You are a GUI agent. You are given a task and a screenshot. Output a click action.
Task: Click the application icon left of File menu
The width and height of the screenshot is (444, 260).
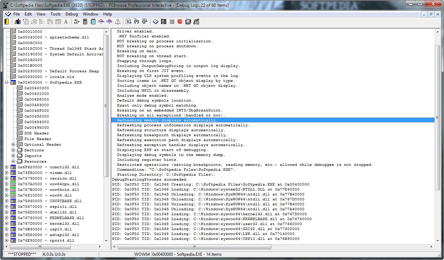tap(8, 14)
